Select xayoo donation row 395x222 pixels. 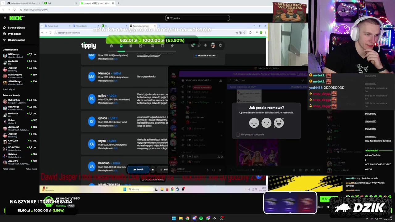click(124, 144)
